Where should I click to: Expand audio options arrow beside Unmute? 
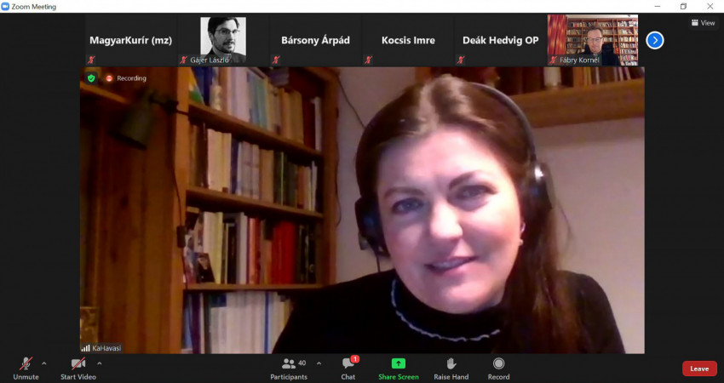pos(44,363)
